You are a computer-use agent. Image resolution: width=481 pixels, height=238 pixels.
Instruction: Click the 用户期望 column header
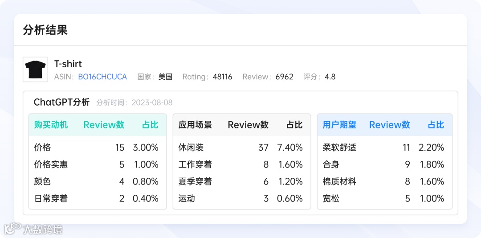339,125
